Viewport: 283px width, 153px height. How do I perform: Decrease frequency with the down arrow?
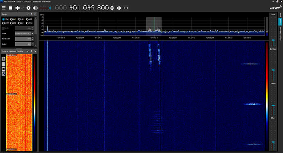click(112, 9)
